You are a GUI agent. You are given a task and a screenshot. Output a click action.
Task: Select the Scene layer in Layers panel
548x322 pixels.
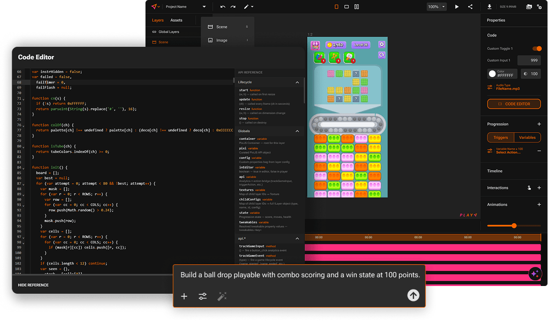pyautogui.click(x=163, y=42)
